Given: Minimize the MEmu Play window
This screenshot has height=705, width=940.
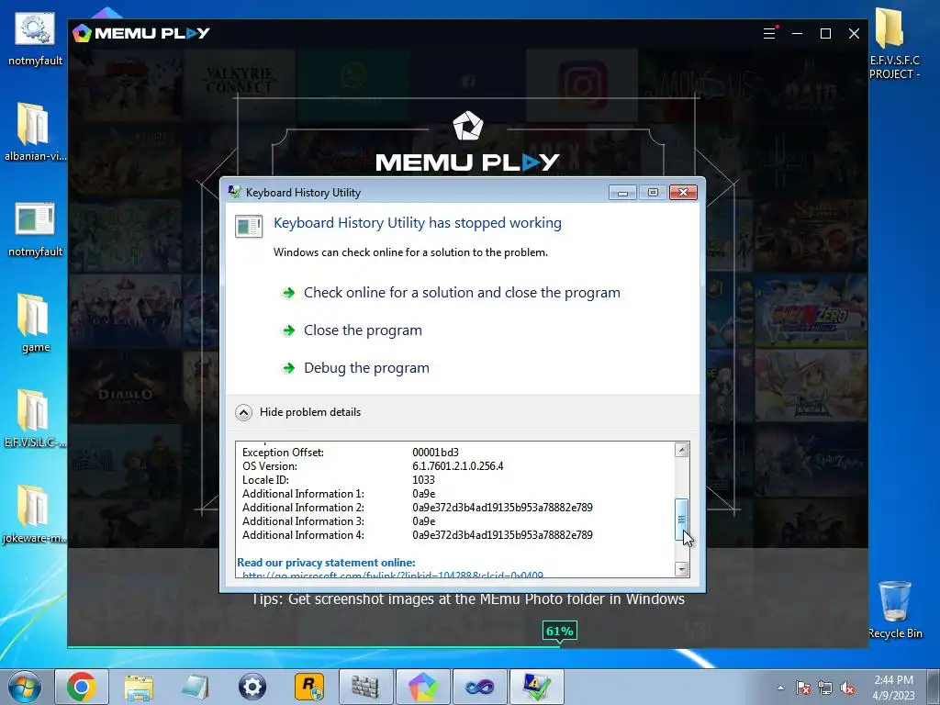Looking at the screenshot, I should (x=798, y=34).
